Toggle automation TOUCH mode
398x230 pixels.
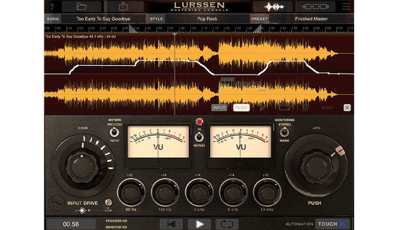(332, 224)
